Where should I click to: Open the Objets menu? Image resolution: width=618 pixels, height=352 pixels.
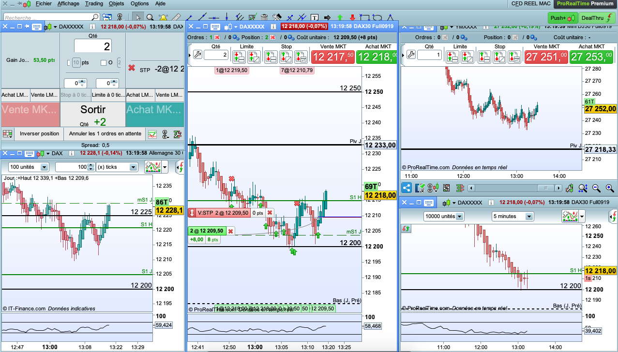(117, 3)
